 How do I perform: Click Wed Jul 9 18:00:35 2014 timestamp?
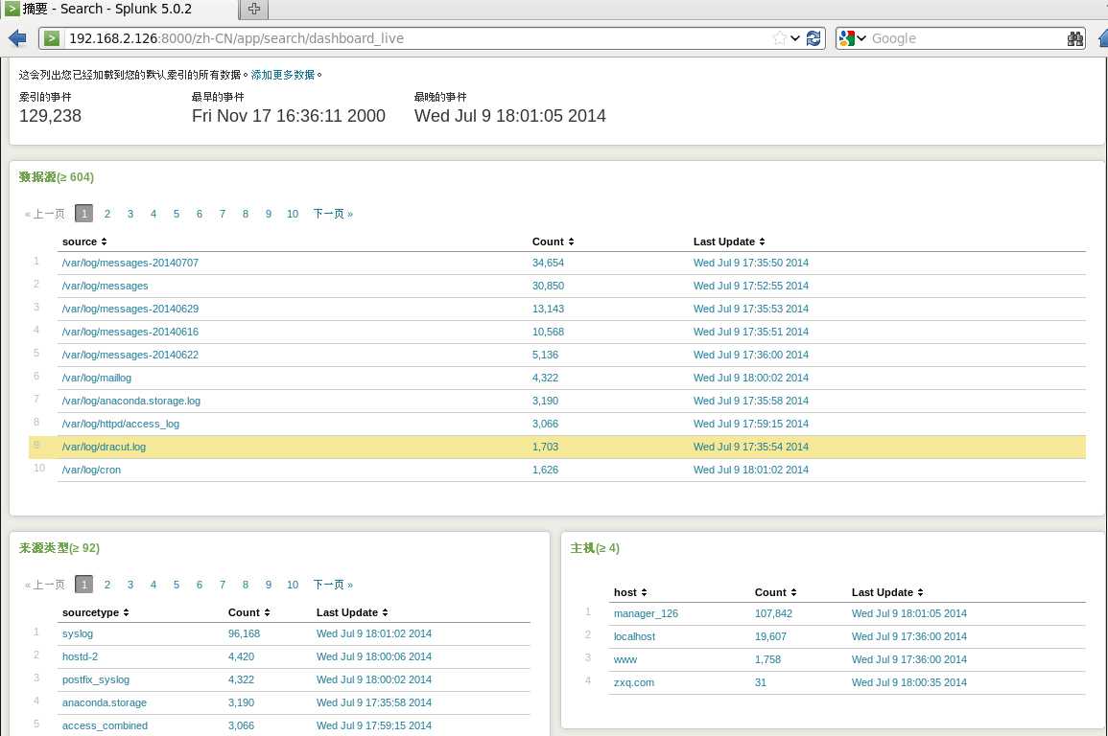pos(908,682)
